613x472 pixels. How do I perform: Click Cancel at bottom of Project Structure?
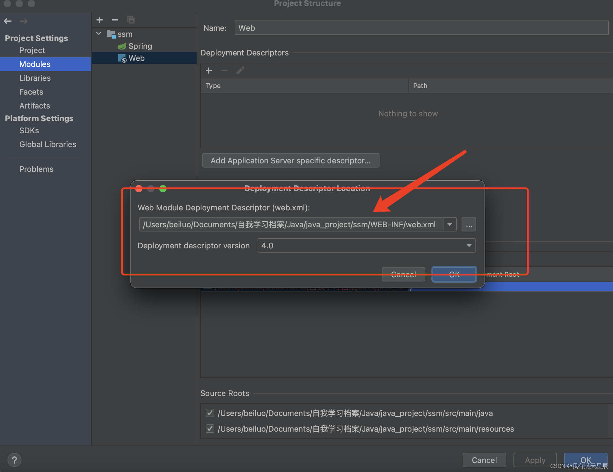(484, 460)
